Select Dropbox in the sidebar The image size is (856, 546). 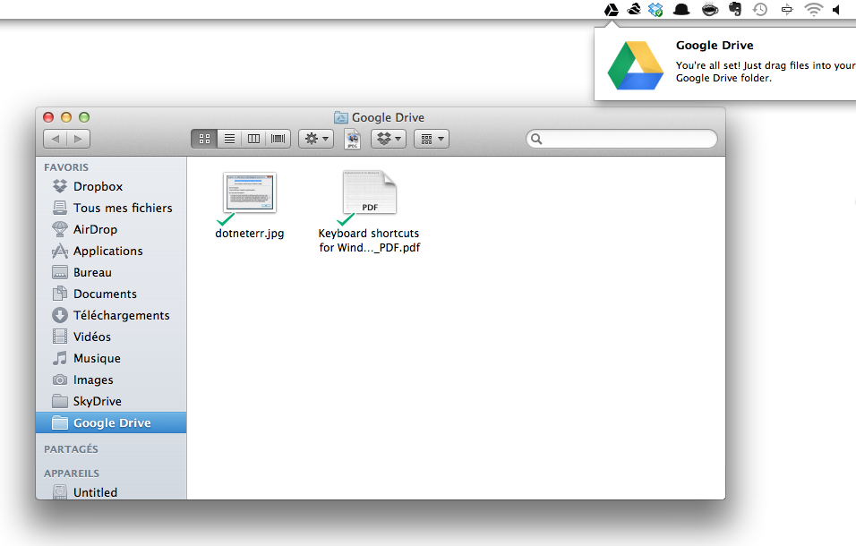pos(98,186)
